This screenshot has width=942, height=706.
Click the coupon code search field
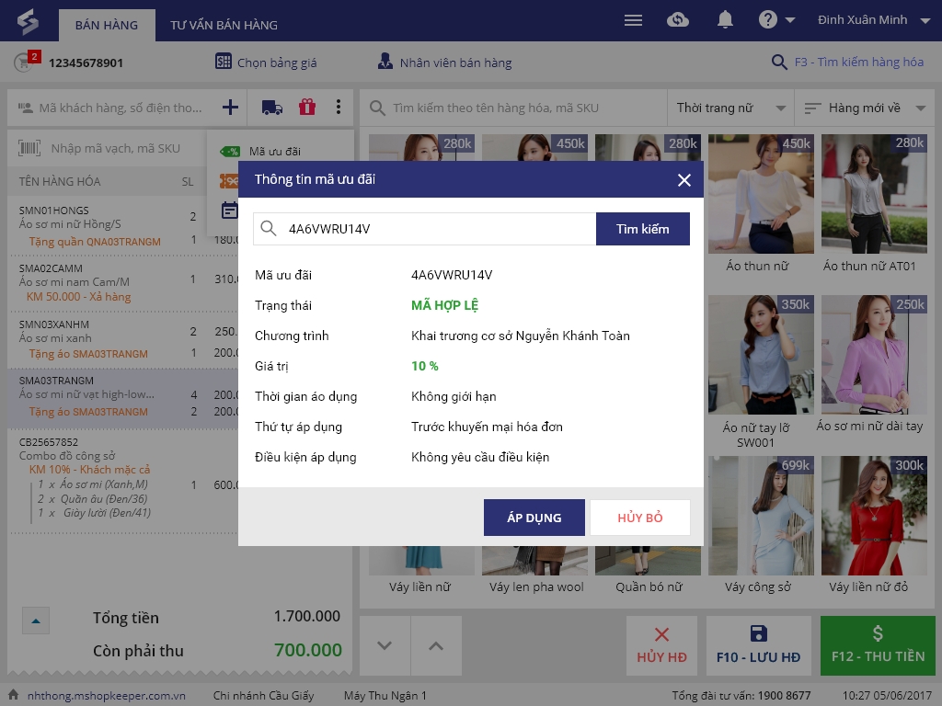(424, 229)
